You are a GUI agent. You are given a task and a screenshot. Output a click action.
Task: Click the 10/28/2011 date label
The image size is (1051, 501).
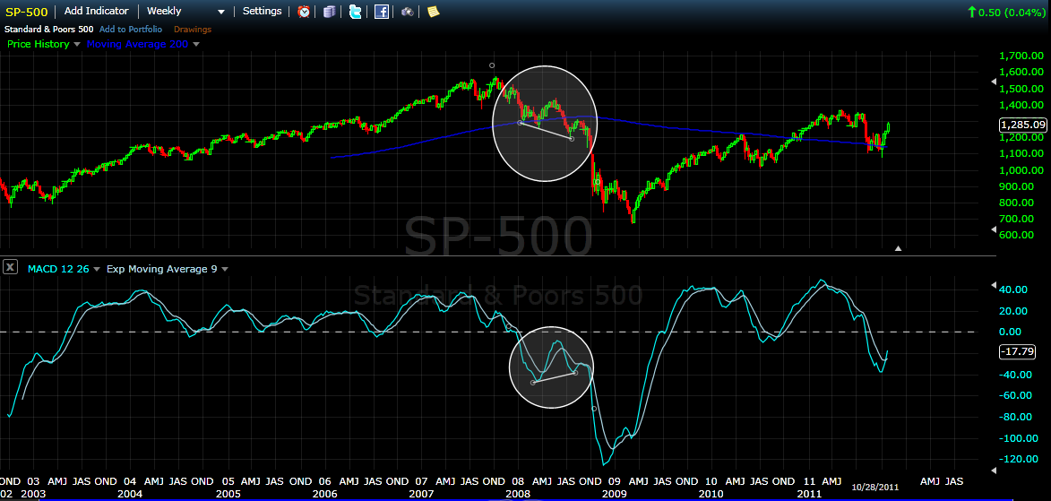874,487
